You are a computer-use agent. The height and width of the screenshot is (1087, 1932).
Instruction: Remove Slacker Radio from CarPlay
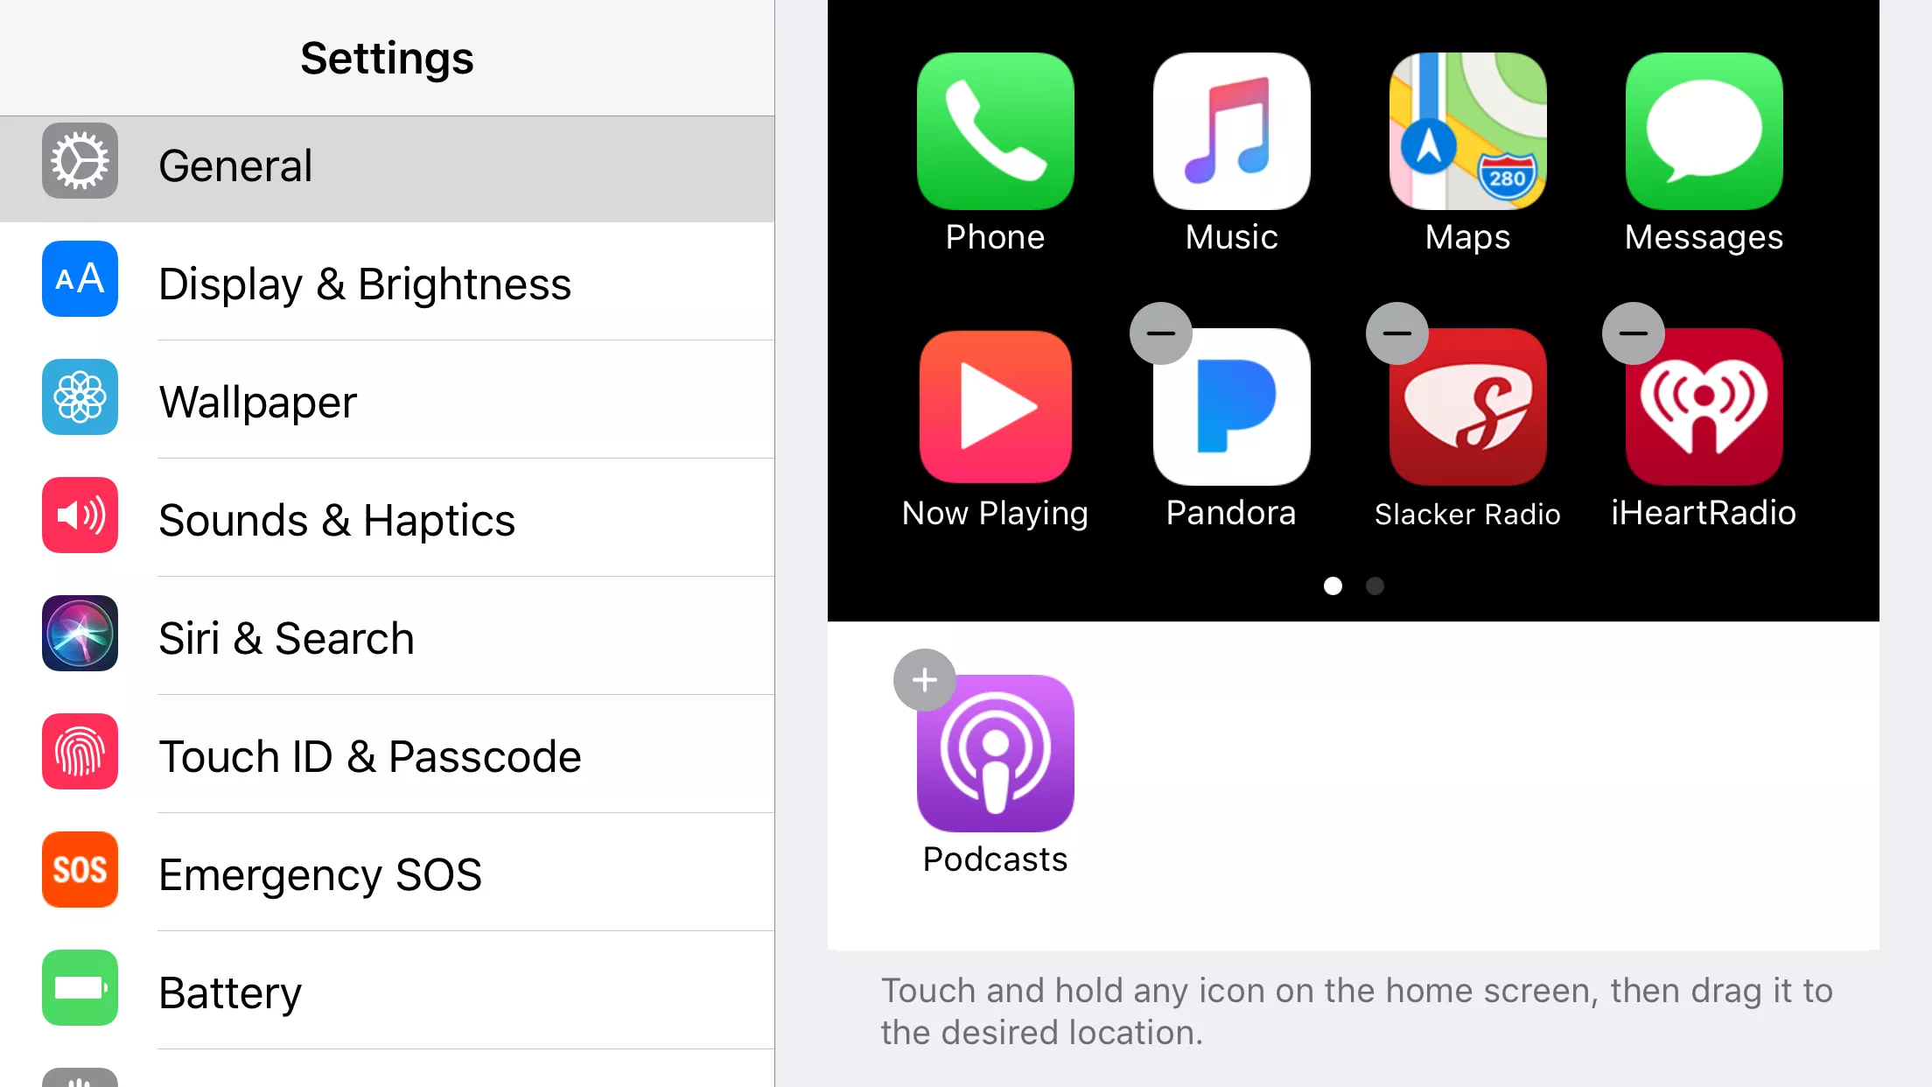pyautogui.click(x=1396, y=333)
